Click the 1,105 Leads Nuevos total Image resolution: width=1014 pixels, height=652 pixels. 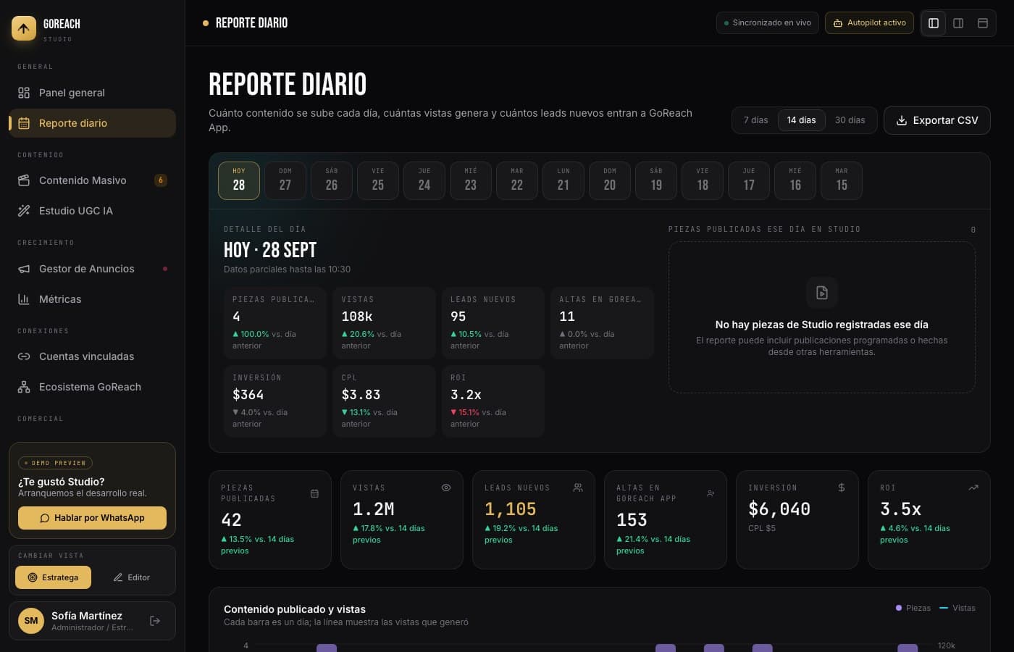[511, 509]
